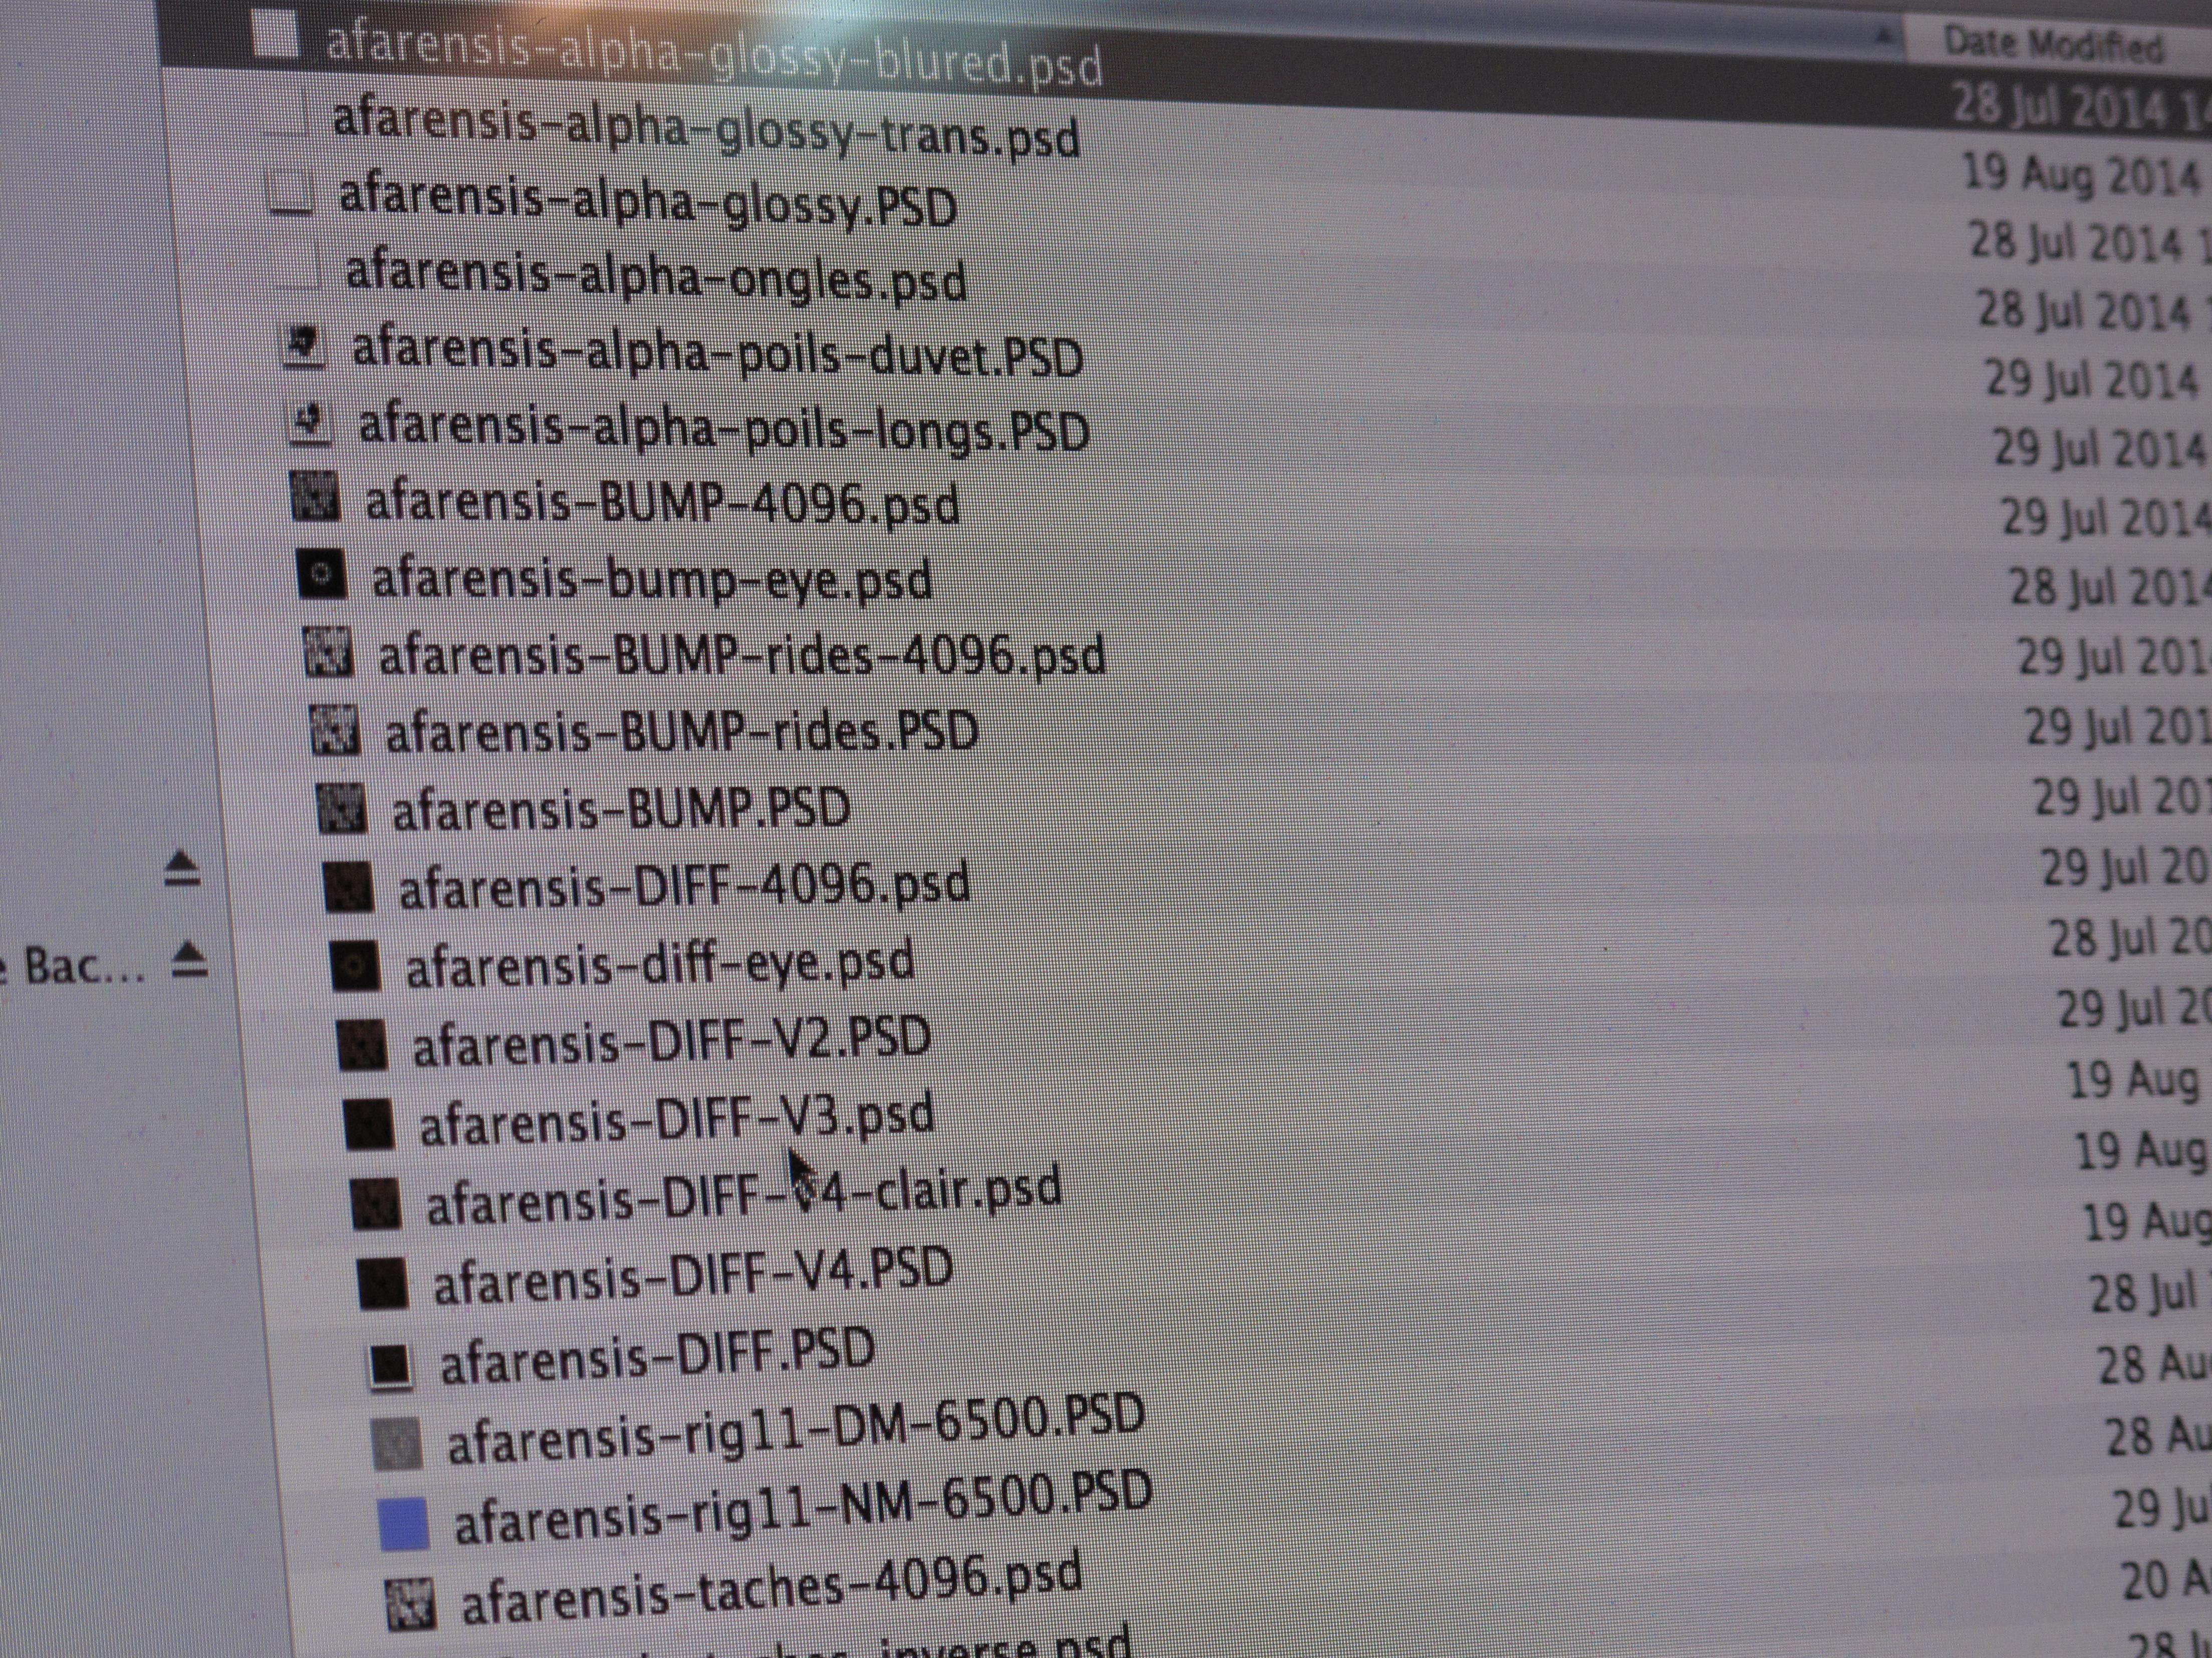Click thumbnail icon of afarensis-DIFF-V2.PSD
The height and width of the screenshot is (1658, 2212).
click(x=362, y=1045)
